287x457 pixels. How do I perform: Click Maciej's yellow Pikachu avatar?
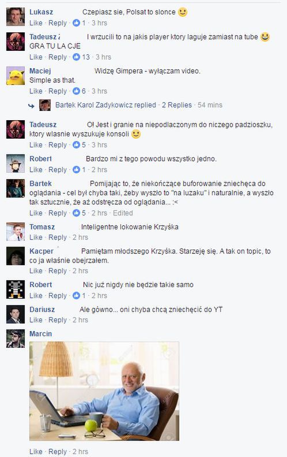(x=16, y=76)
